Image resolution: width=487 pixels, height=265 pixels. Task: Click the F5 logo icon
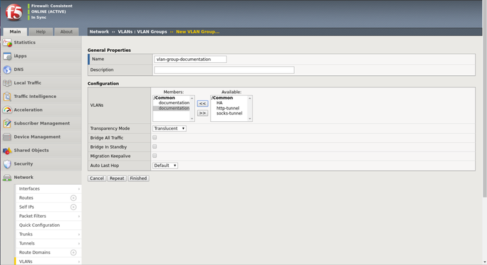tap(14, 13)
